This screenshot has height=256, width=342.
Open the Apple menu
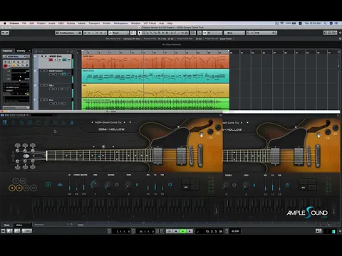coord(5,23)
